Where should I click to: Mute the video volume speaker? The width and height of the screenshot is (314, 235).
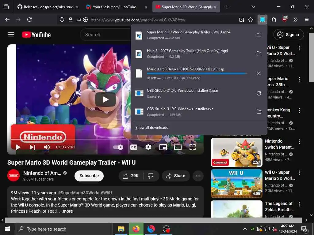pos(47,147)
